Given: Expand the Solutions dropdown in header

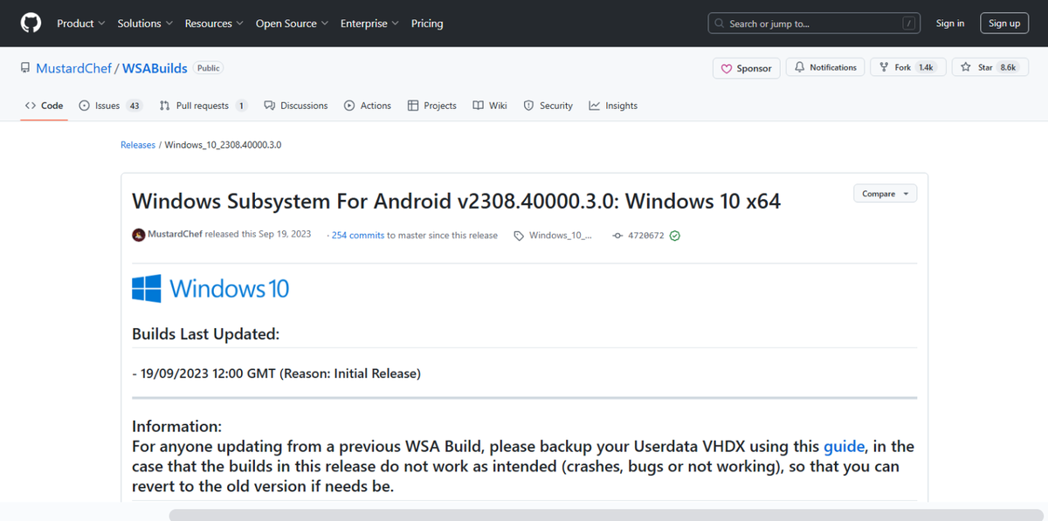Looking at the screenshot, I should point(145,24).
